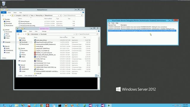Click Help icon in ReleaseVersion window
The height and width of the screenshot is (107, 190).
coord(83,12)
